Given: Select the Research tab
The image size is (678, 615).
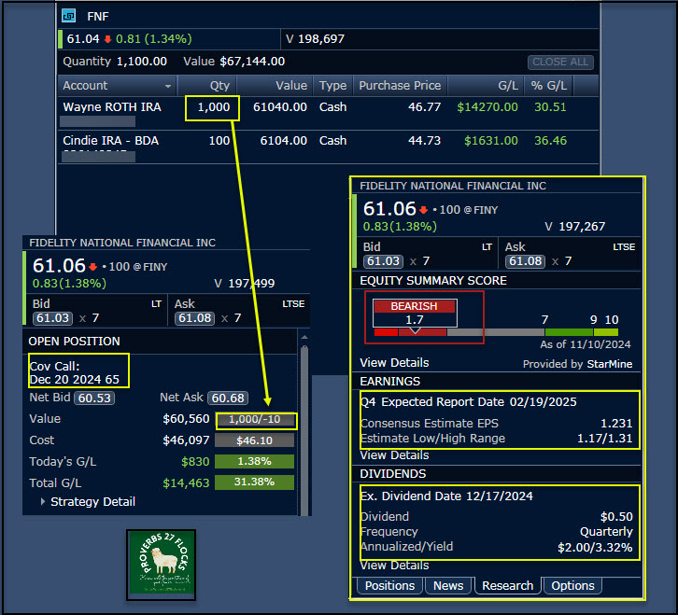Looking at the screenshot, I should pos(507,585).
